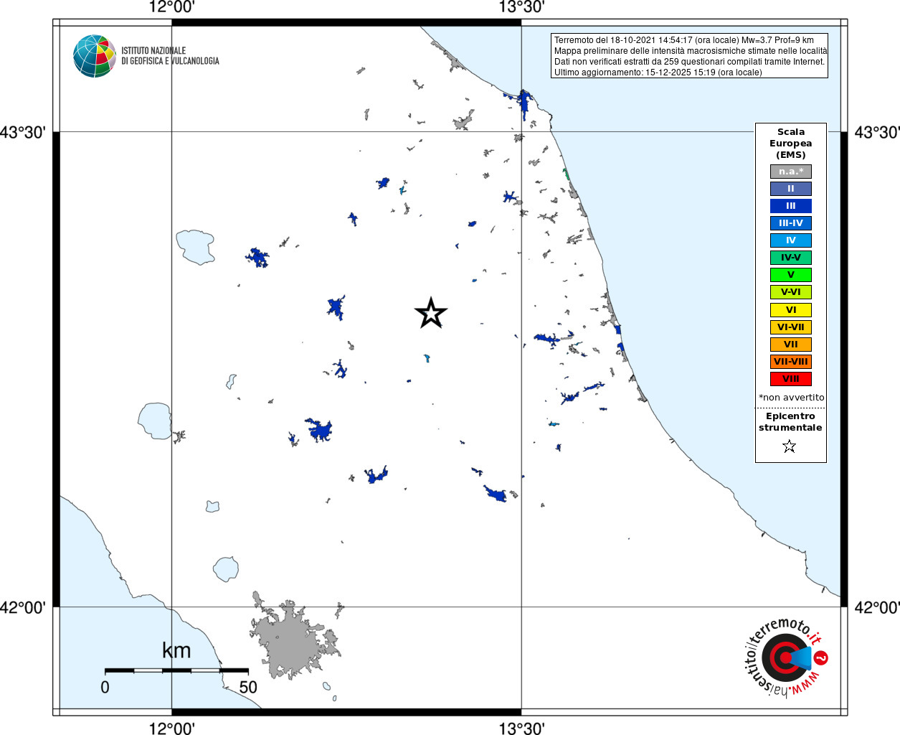Click the 'km' scale bar label

[176, 650]
